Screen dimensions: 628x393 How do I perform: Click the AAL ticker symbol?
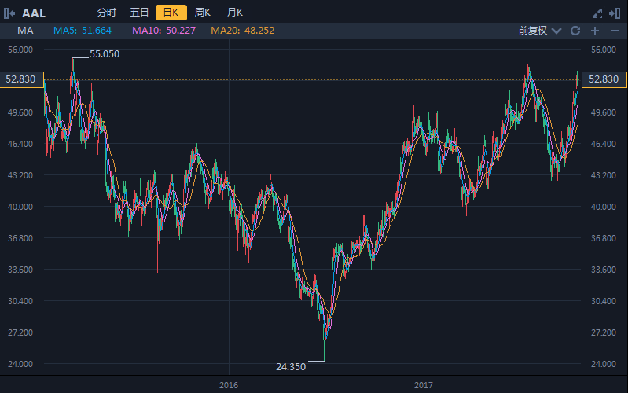click(34, 13)
